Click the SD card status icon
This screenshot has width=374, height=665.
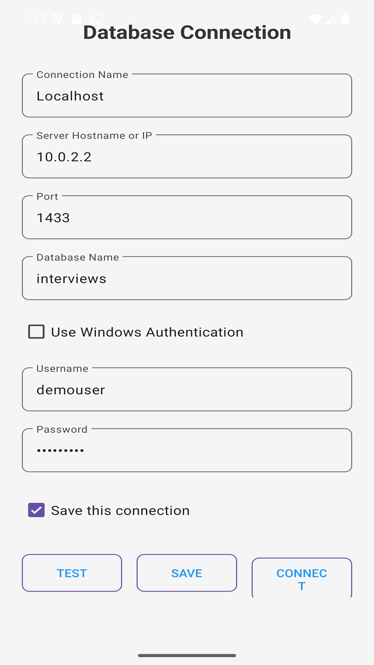coord(77,19)
